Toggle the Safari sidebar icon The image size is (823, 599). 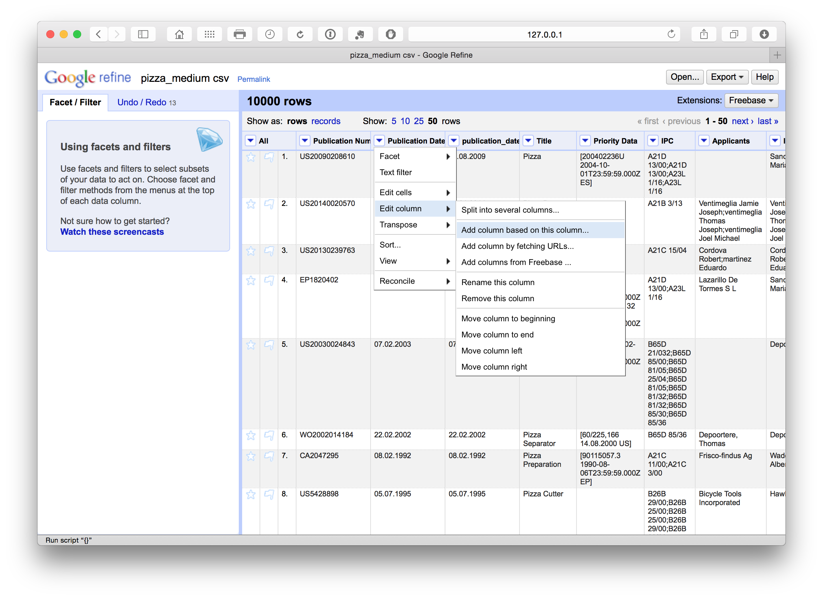pos(143,35)
